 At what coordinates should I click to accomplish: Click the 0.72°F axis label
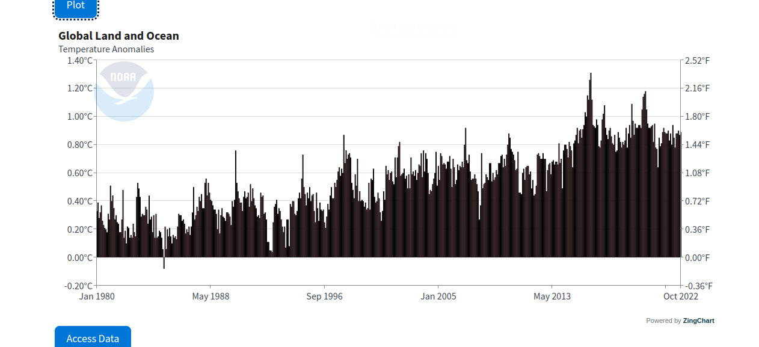coord(697,201)
